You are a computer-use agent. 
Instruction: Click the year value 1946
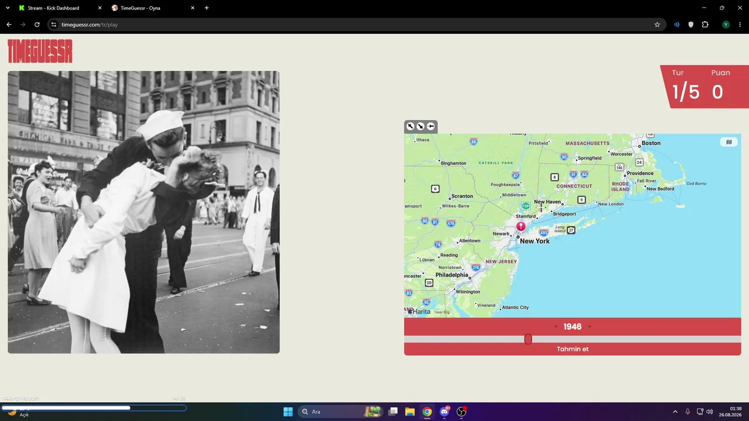572,327
